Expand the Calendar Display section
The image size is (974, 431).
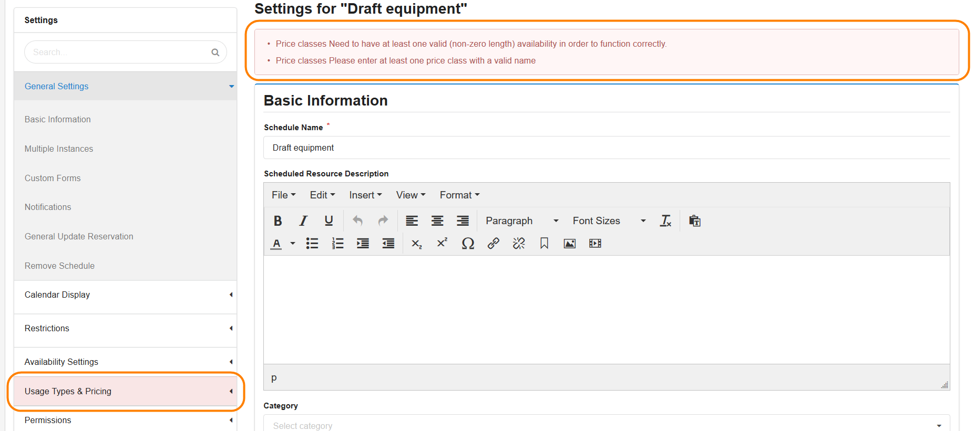coord(125,295)
